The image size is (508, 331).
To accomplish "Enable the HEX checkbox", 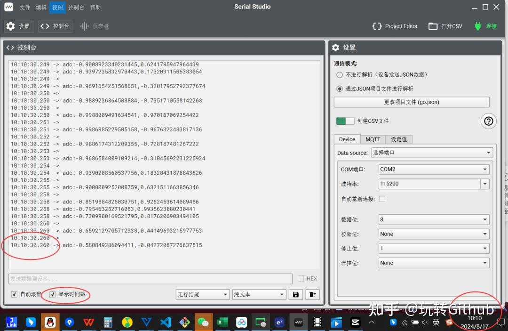I will pyautogui.click(x=301, y=278).
